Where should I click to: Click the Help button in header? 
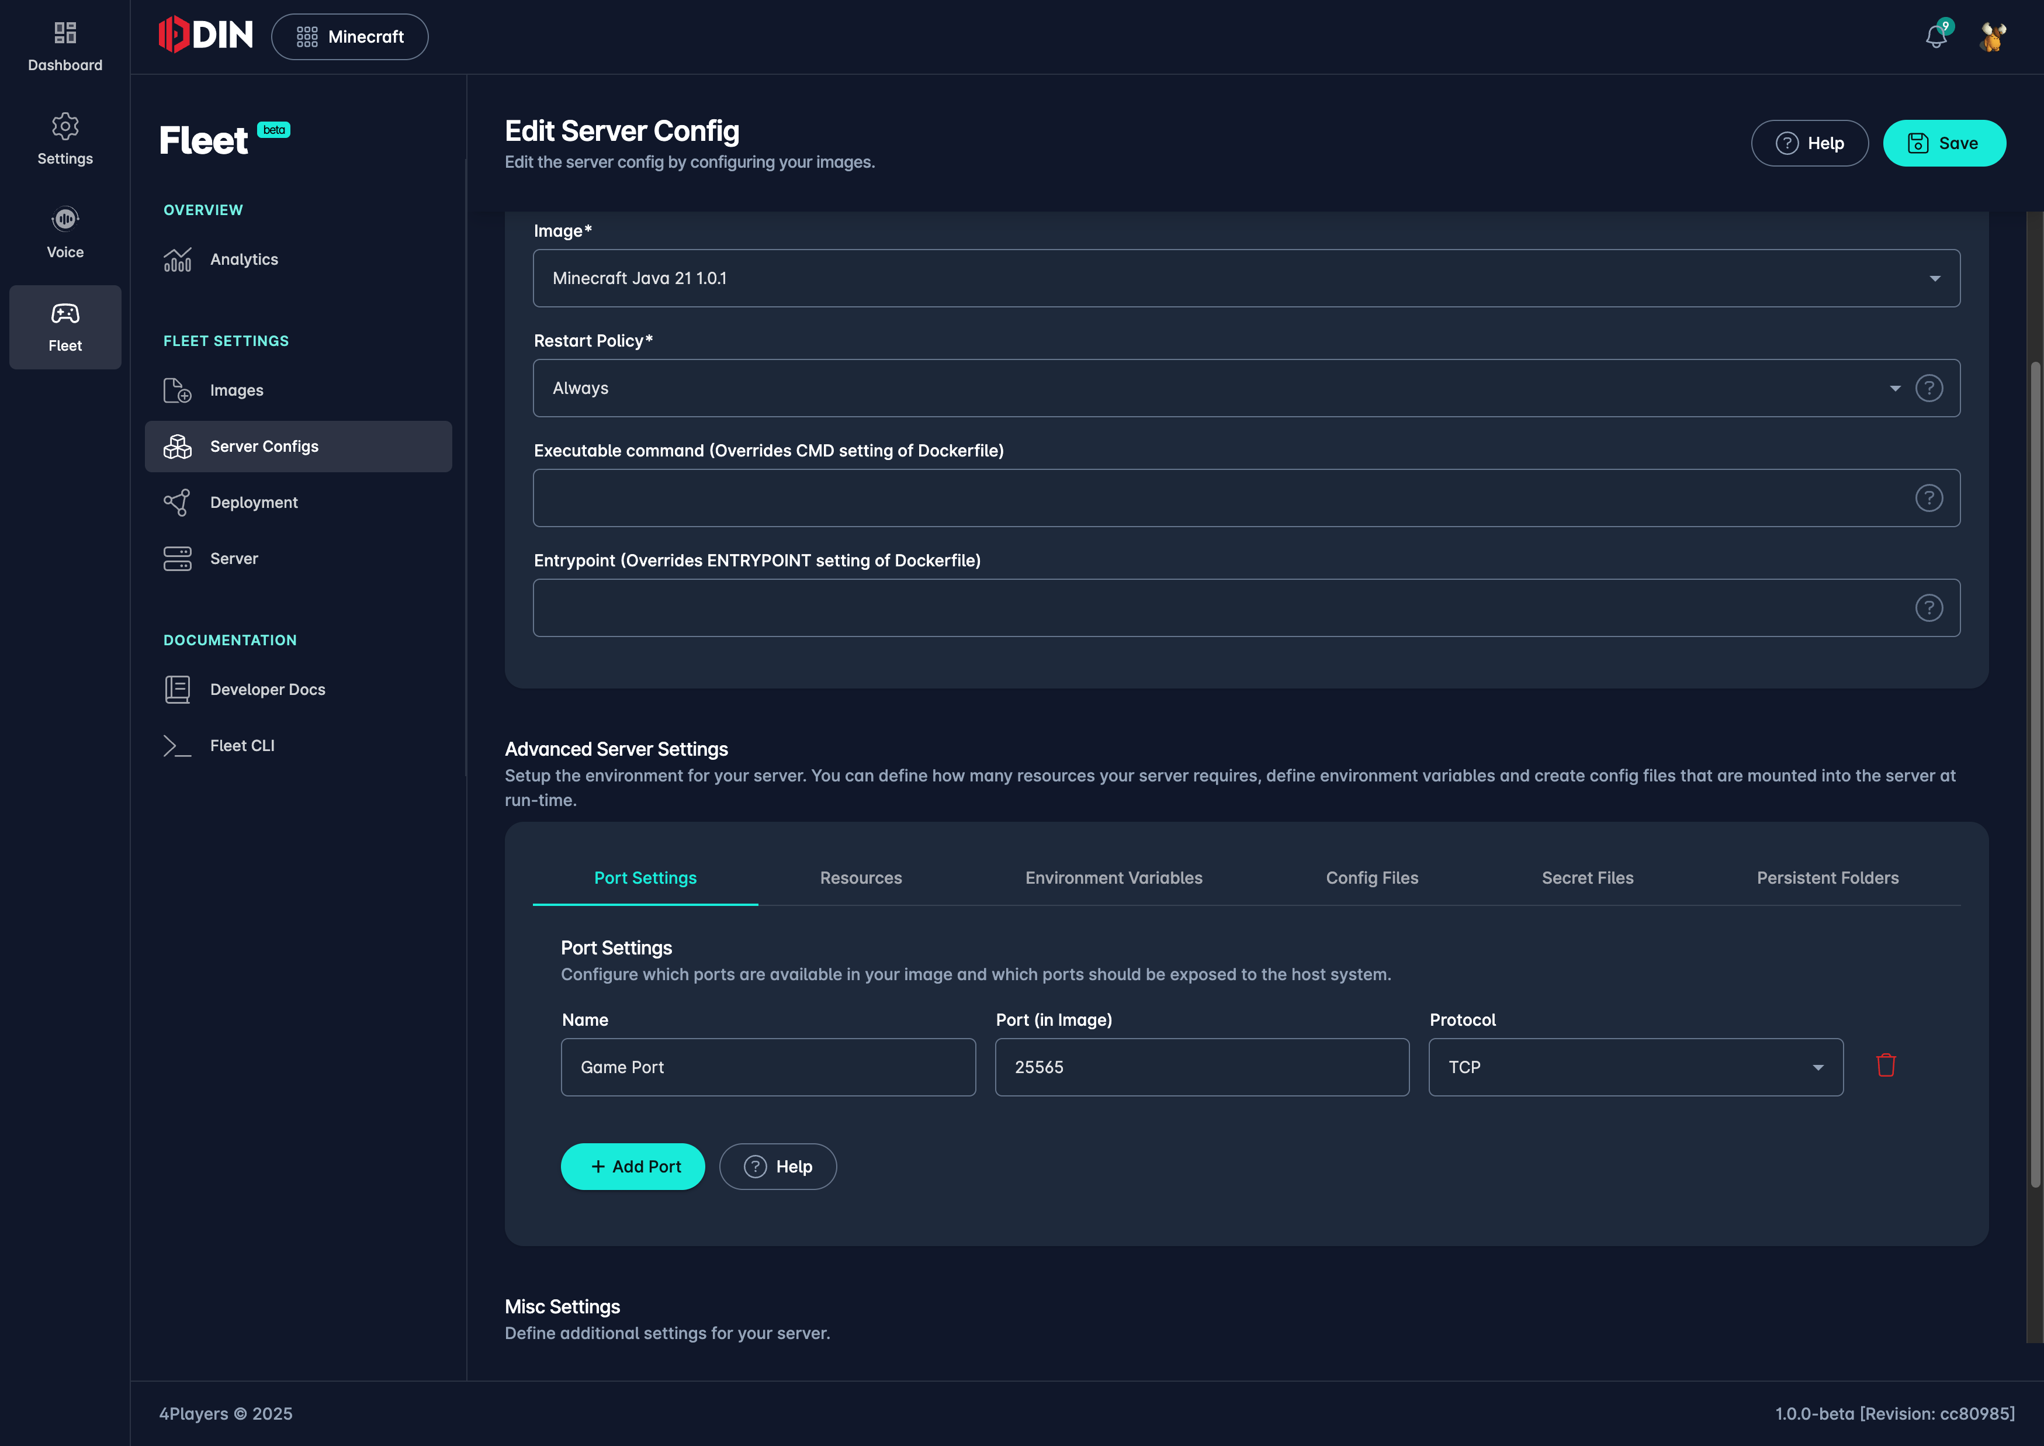click(1810, 143)
